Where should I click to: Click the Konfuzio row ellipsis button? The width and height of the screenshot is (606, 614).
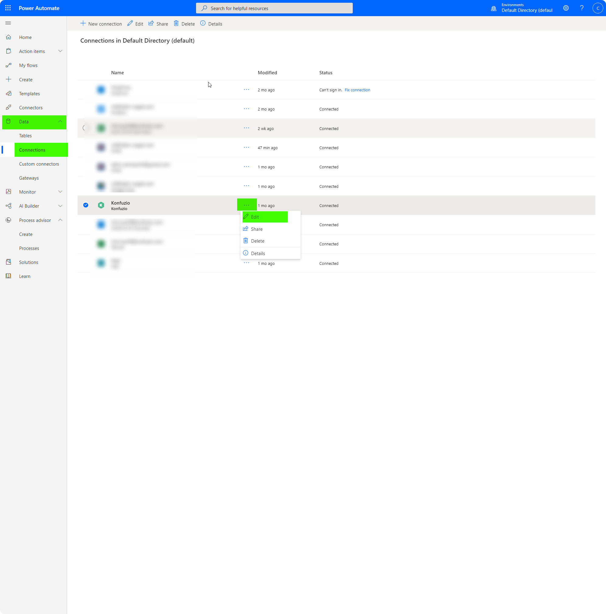(x=247, y=205)
